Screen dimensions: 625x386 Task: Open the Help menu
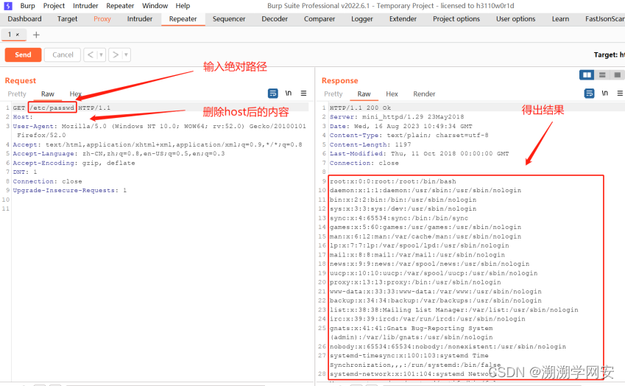coord(183,6)
